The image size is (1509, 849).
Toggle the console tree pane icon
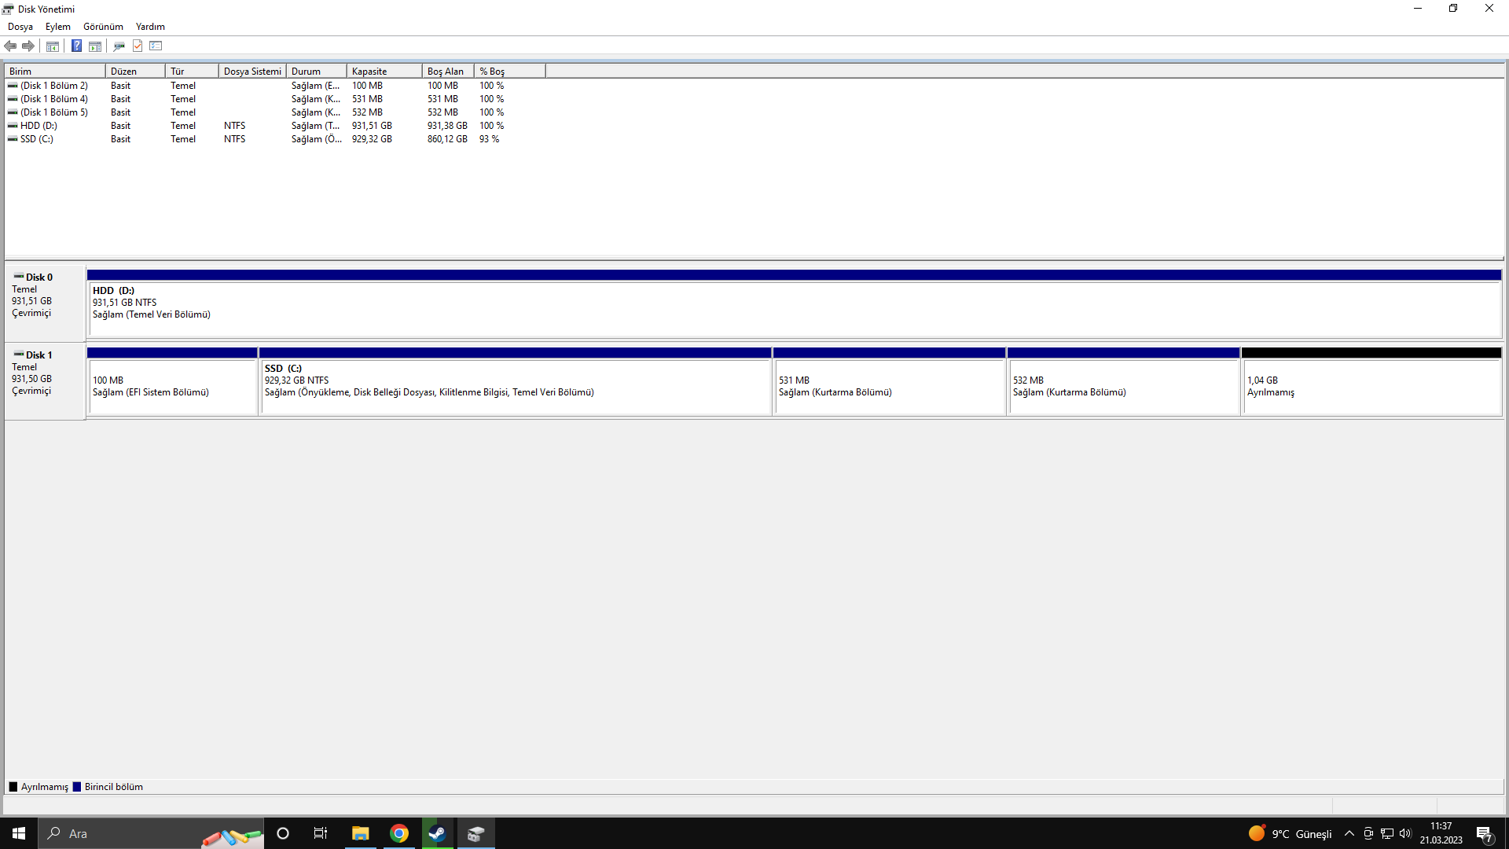point(53,46)
